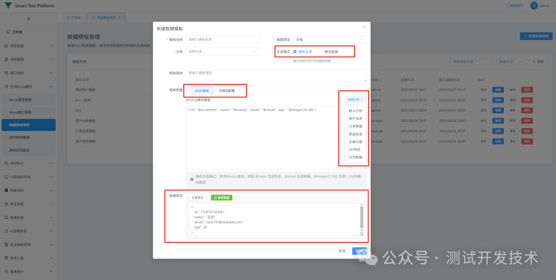Image resolution: width=556 pixels, height=280 pixels.
Task: Click the Vue logo beside Smart Test Platform
Action: point(8,6)
